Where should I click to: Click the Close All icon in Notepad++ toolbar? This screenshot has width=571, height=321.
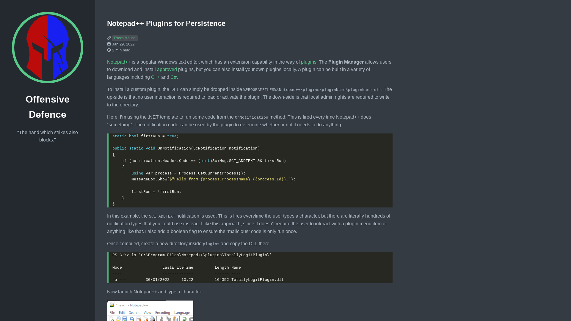[145, 319]
